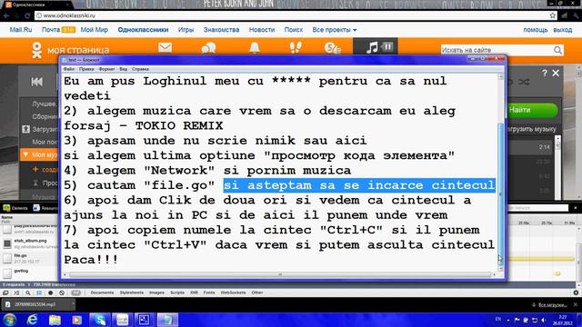Show the DevTools console icon
Image resolution: width=582 pixels, height=327 pixels.
[x=16, y=292]
